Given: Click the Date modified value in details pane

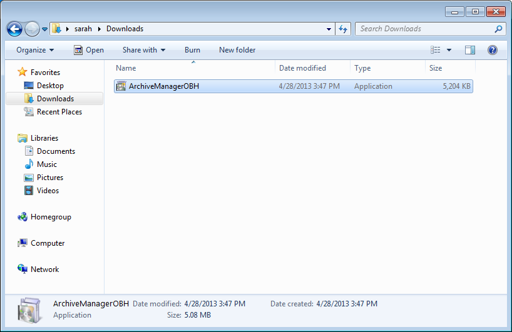Looking at the screenshot, I should pos(215,304).
